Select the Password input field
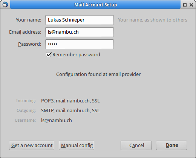The image size is (196, 158). [80, 44]
